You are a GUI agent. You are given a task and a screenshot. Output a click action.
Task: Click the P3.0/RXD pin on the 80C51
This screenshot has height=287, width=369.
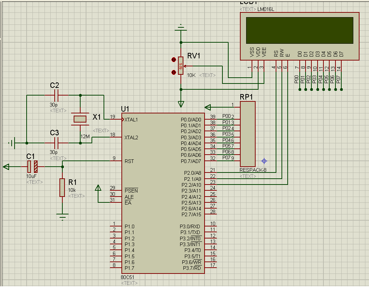pyautogui.click(x=191, y=226)
